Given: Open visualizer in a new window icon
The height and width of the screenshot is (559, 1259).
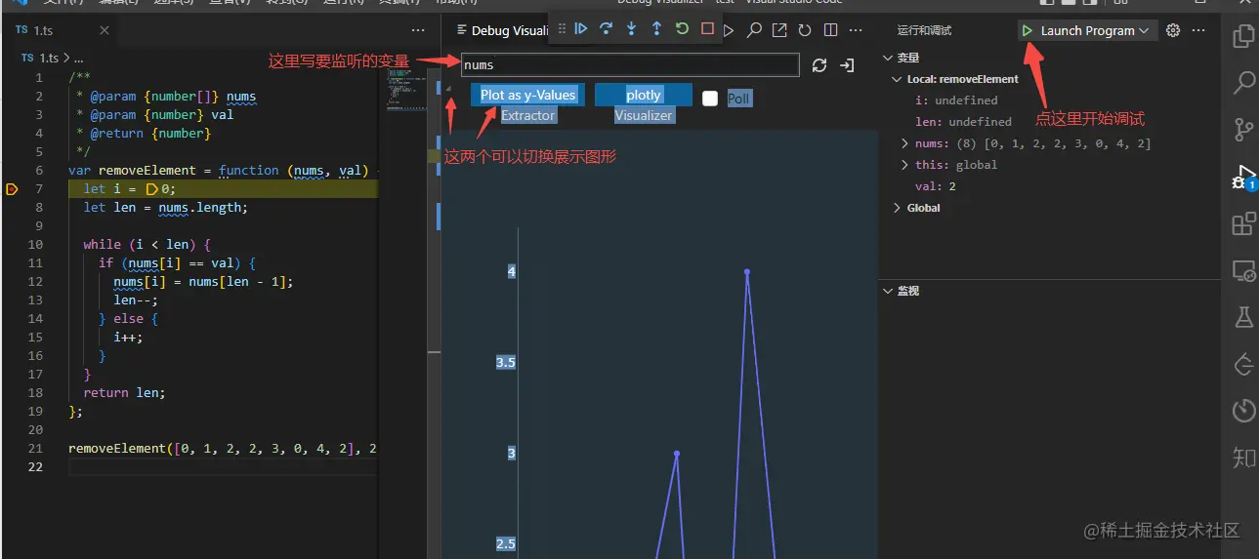Looking at the screenshot, I should pyautogui.click(x=779, y=30).
